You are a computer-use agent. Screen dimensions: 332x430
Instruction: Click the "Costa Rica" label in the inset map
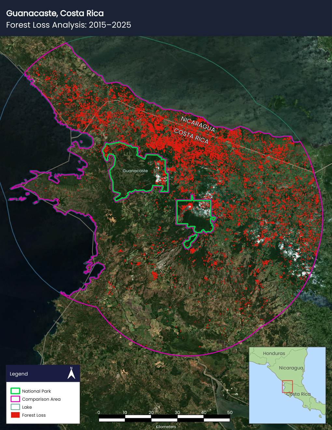coord(298,394)
